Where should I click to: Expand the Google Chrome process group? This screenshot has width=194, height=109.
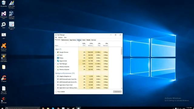click(x=55, y=52)
